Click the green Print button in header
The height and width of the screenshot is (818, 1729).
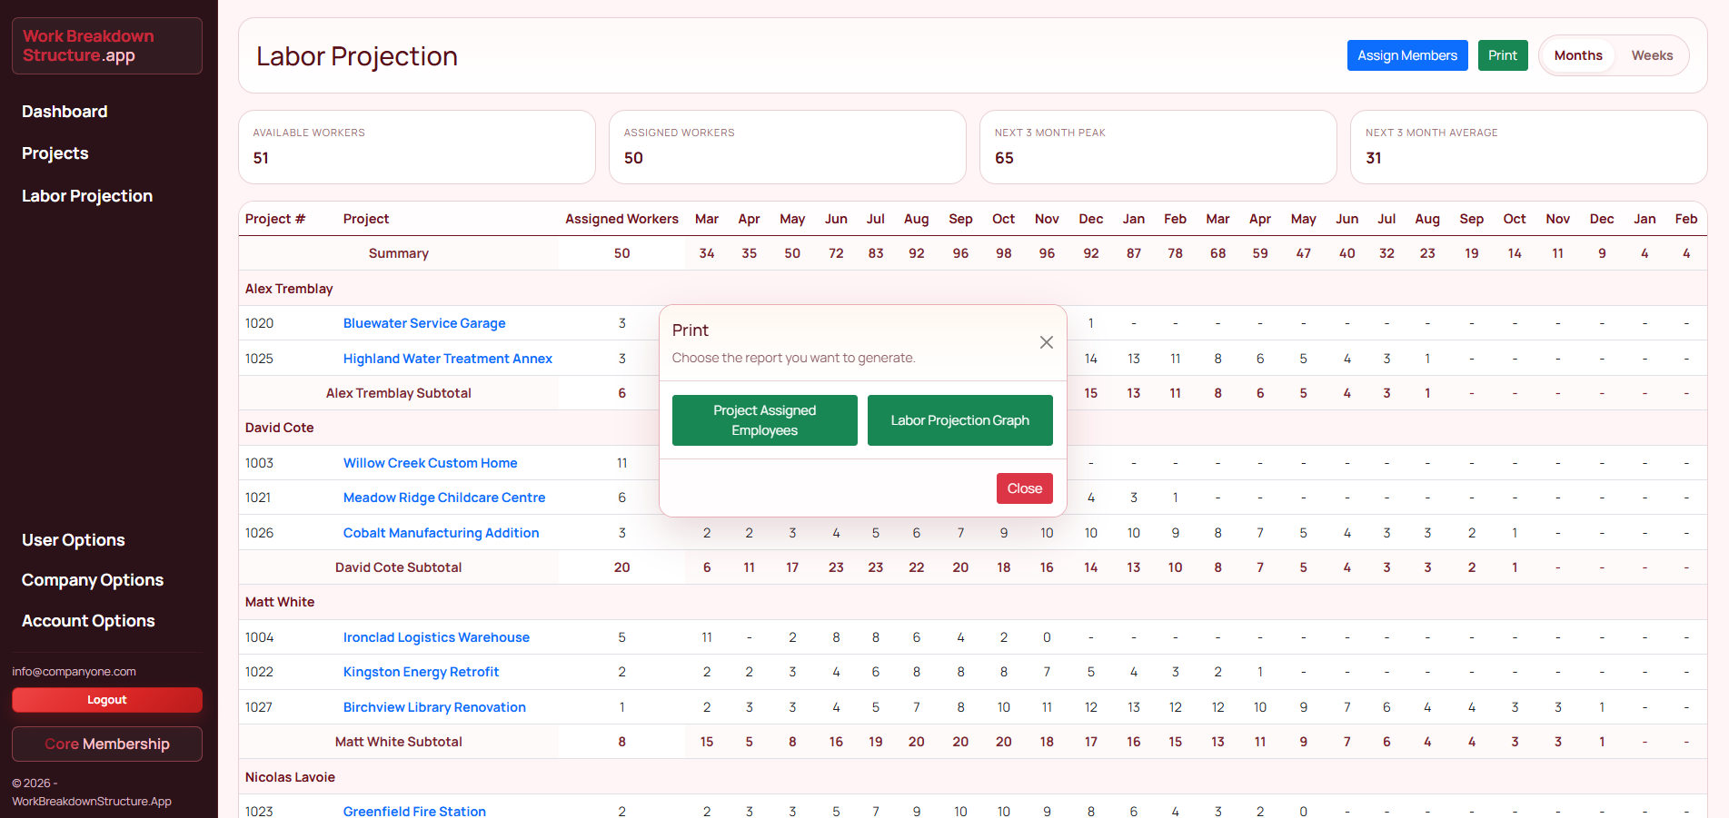coord(1502,55)
